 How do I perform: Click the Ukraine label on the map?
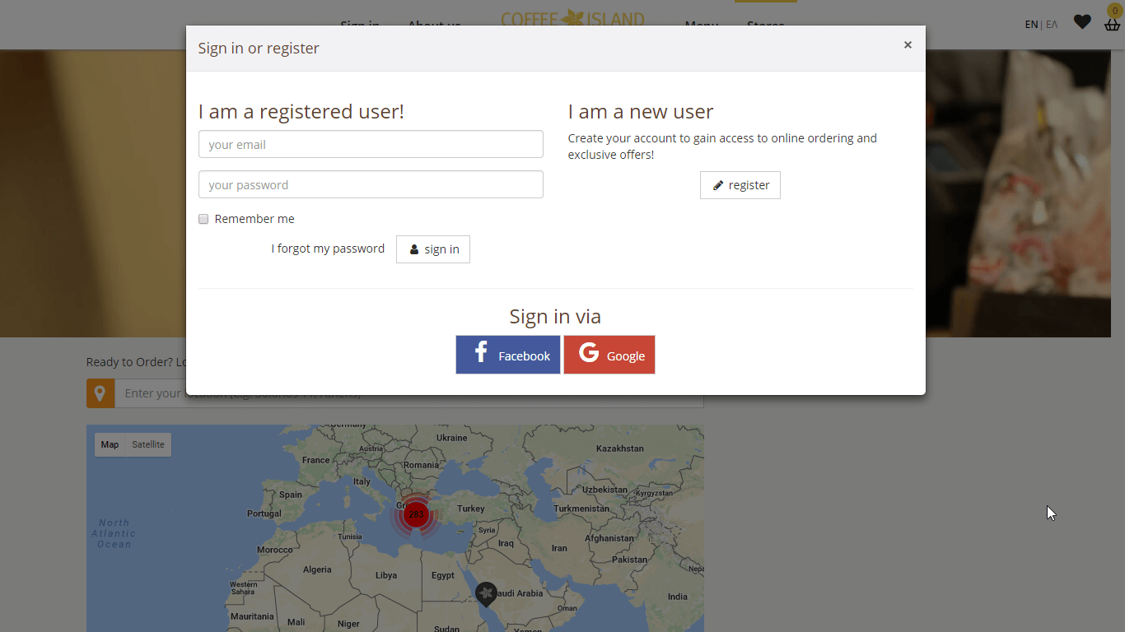[451, 438]
